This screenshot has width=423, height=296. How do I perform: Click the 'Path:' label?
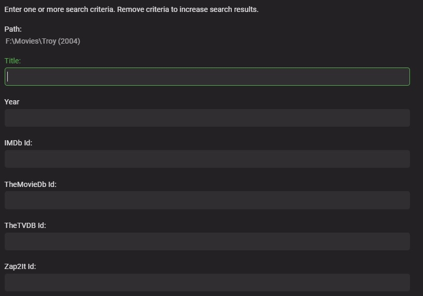13,29
